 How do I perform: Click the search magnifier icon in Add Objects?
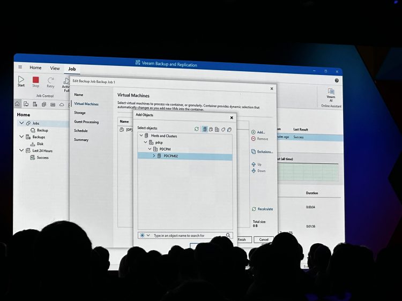pos(228,235)
